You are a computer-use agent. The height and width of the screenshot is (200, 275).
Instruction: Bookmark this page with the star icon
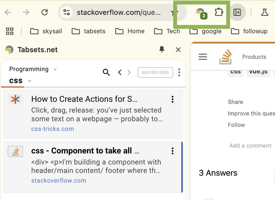click(175, 12)
